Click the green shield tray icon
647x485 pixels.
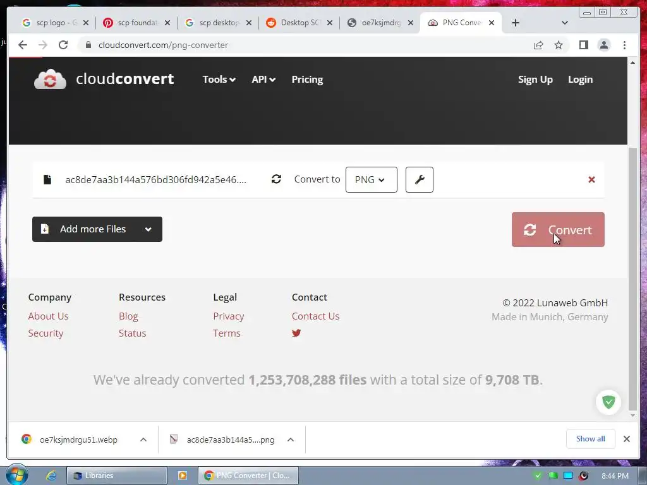click(537, 476)
